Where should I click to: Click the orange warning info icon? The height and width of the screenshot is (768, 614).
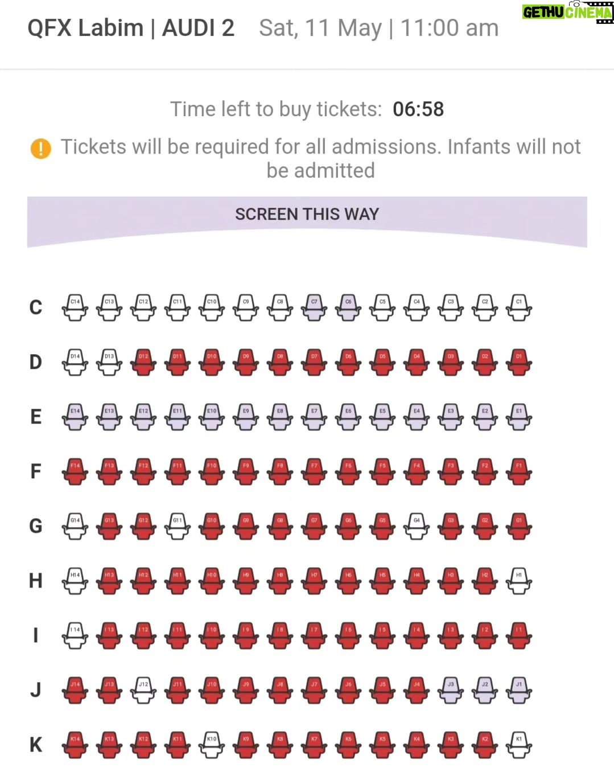click(41, 149)
